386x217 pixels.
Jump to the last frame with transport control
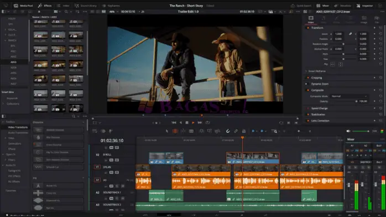coord(200,123)
